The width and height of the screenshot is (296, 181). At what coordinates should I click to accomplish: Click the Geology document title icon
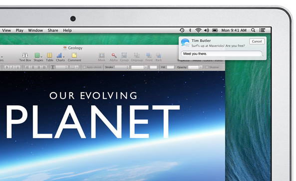point(65,48)
